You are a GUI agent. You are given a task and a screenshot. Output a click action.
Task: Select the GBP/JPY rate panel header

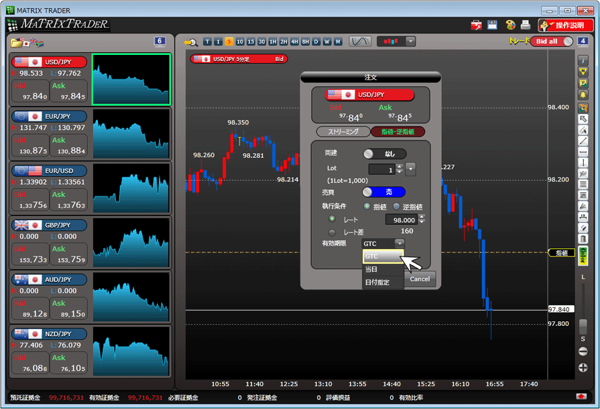click(x=49, y=225)
